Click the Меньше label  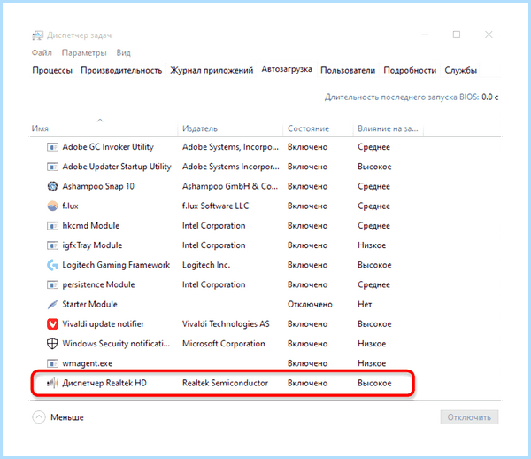tap(67, 417)
